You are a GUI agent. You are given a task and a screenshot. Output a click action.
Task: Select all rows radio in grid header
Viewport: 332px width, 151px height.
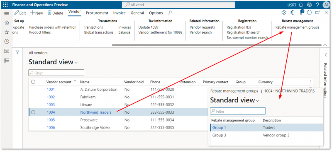pyautogui.click(x=33, y=82)
